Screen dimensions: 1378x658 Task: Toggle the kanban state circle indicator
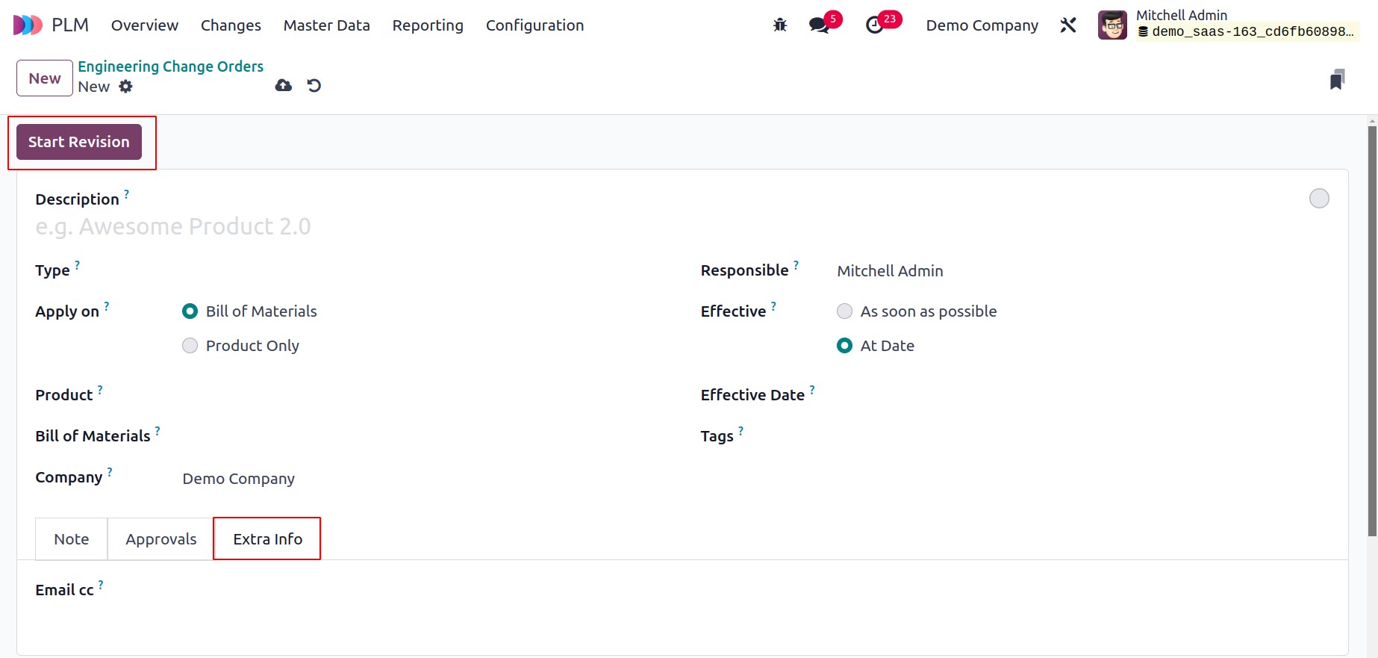(x=1319, y=199)
